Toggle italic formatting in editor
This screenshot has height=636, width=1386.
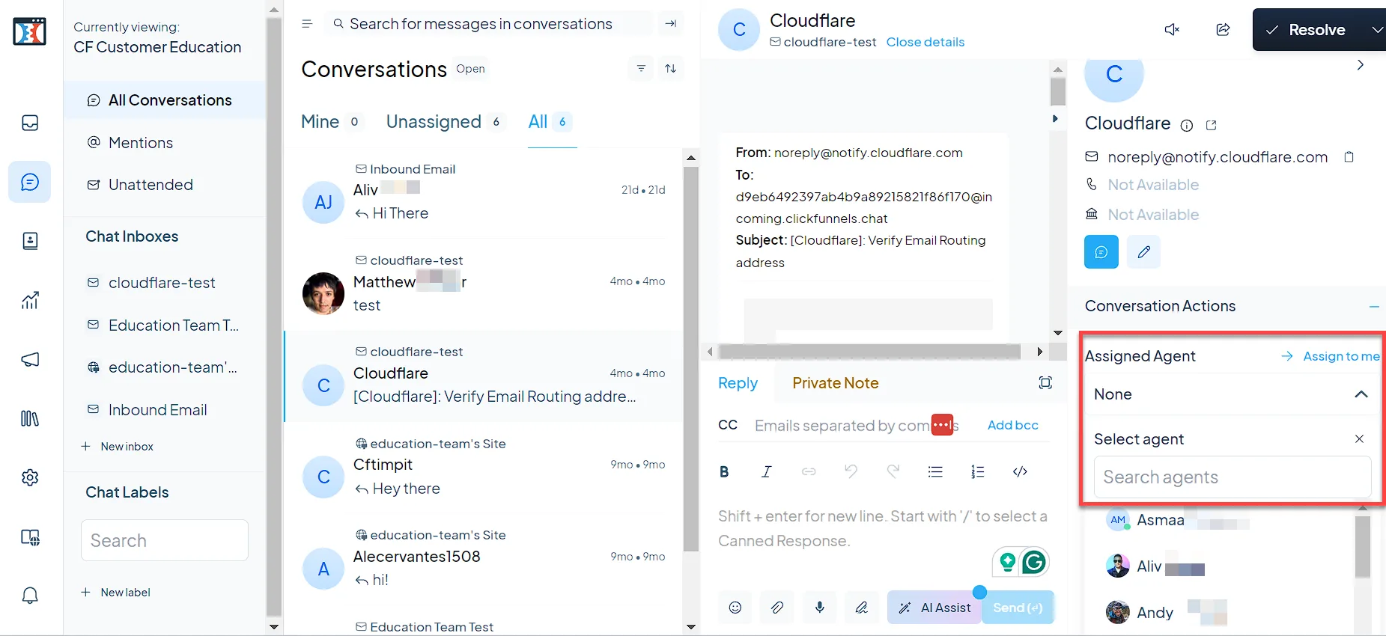coord(766,471)
